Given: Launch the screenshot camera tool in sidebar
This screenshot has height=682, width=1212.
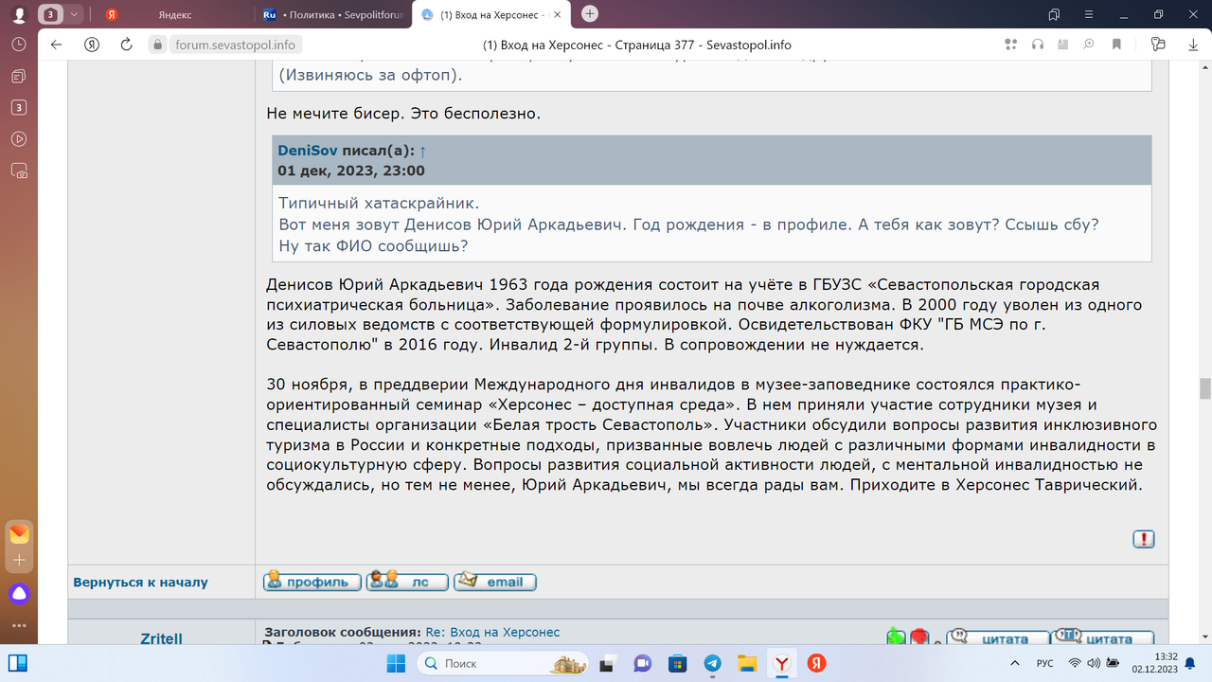Looking at the screenshot, I should [x=19, y=169].
